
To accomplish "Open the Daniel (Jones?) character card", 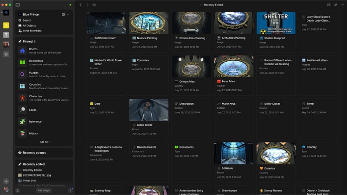I will tap(149, 162).
